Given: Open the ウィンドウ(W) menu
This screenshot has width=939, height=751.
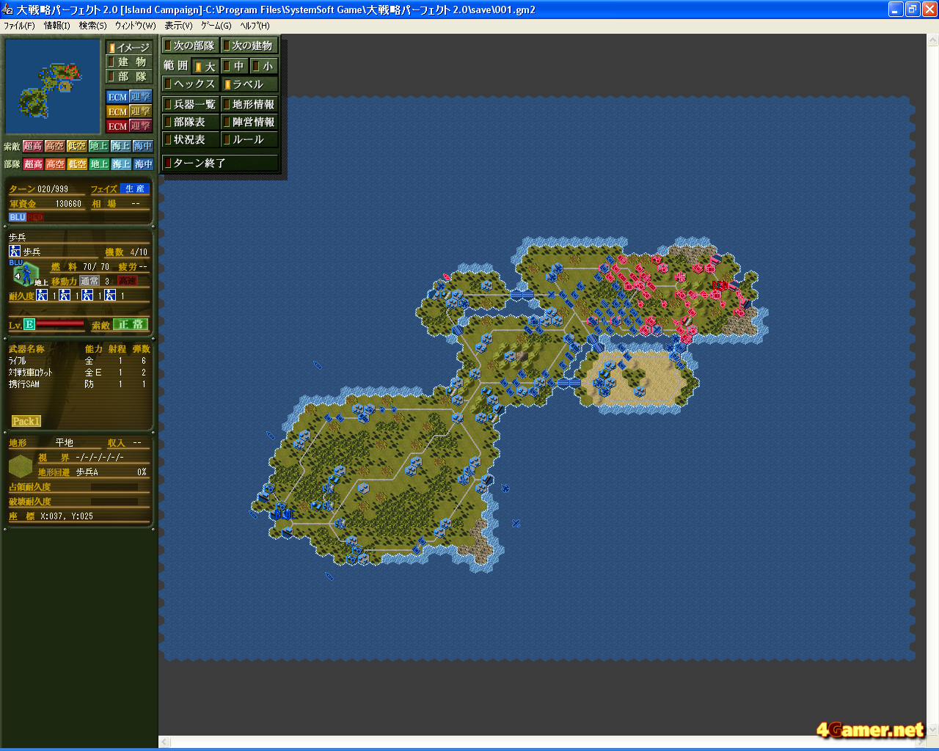Looking at the screenshot, I should pyautogui.click(x=135, y=26).
